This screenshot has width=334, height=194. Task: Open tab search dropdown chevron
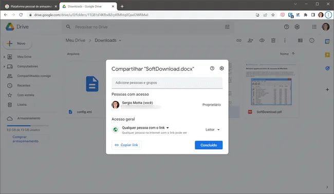pyautogui.click(x=295, y=4)
